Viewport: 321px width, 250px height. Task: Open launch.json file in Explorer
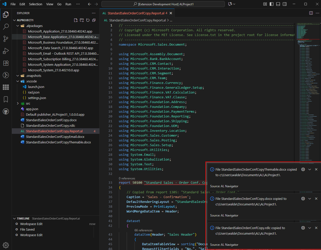(x=36, y=87)
